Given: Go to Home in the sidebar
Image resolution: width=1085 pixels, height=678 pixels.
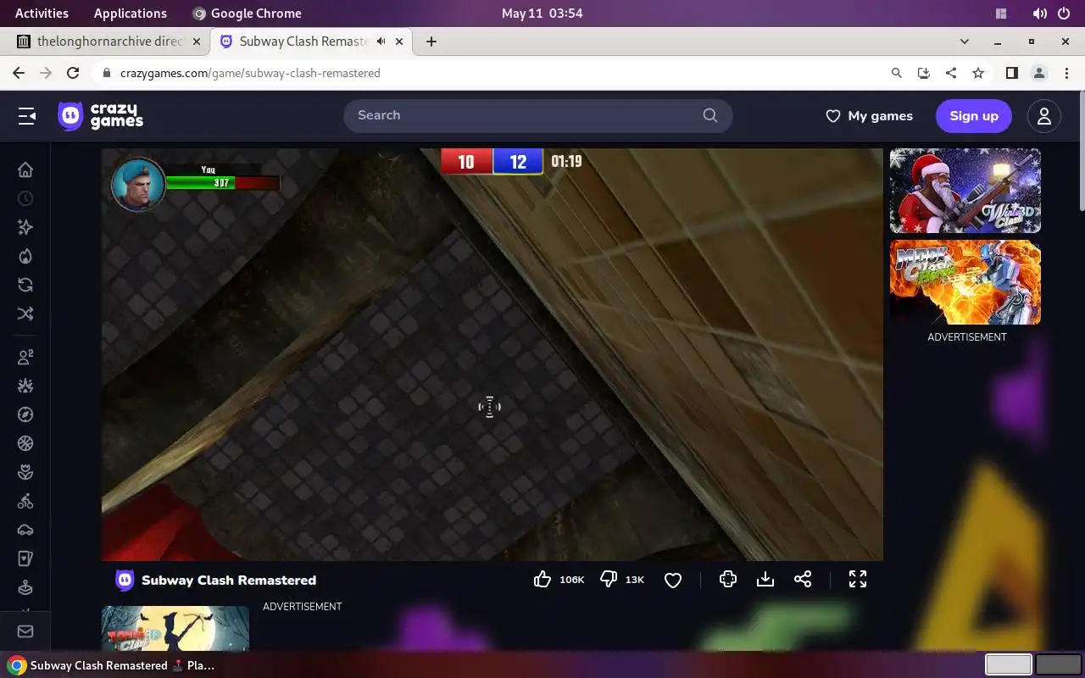Looking at the screenshot, I should (x=25, y=169).
